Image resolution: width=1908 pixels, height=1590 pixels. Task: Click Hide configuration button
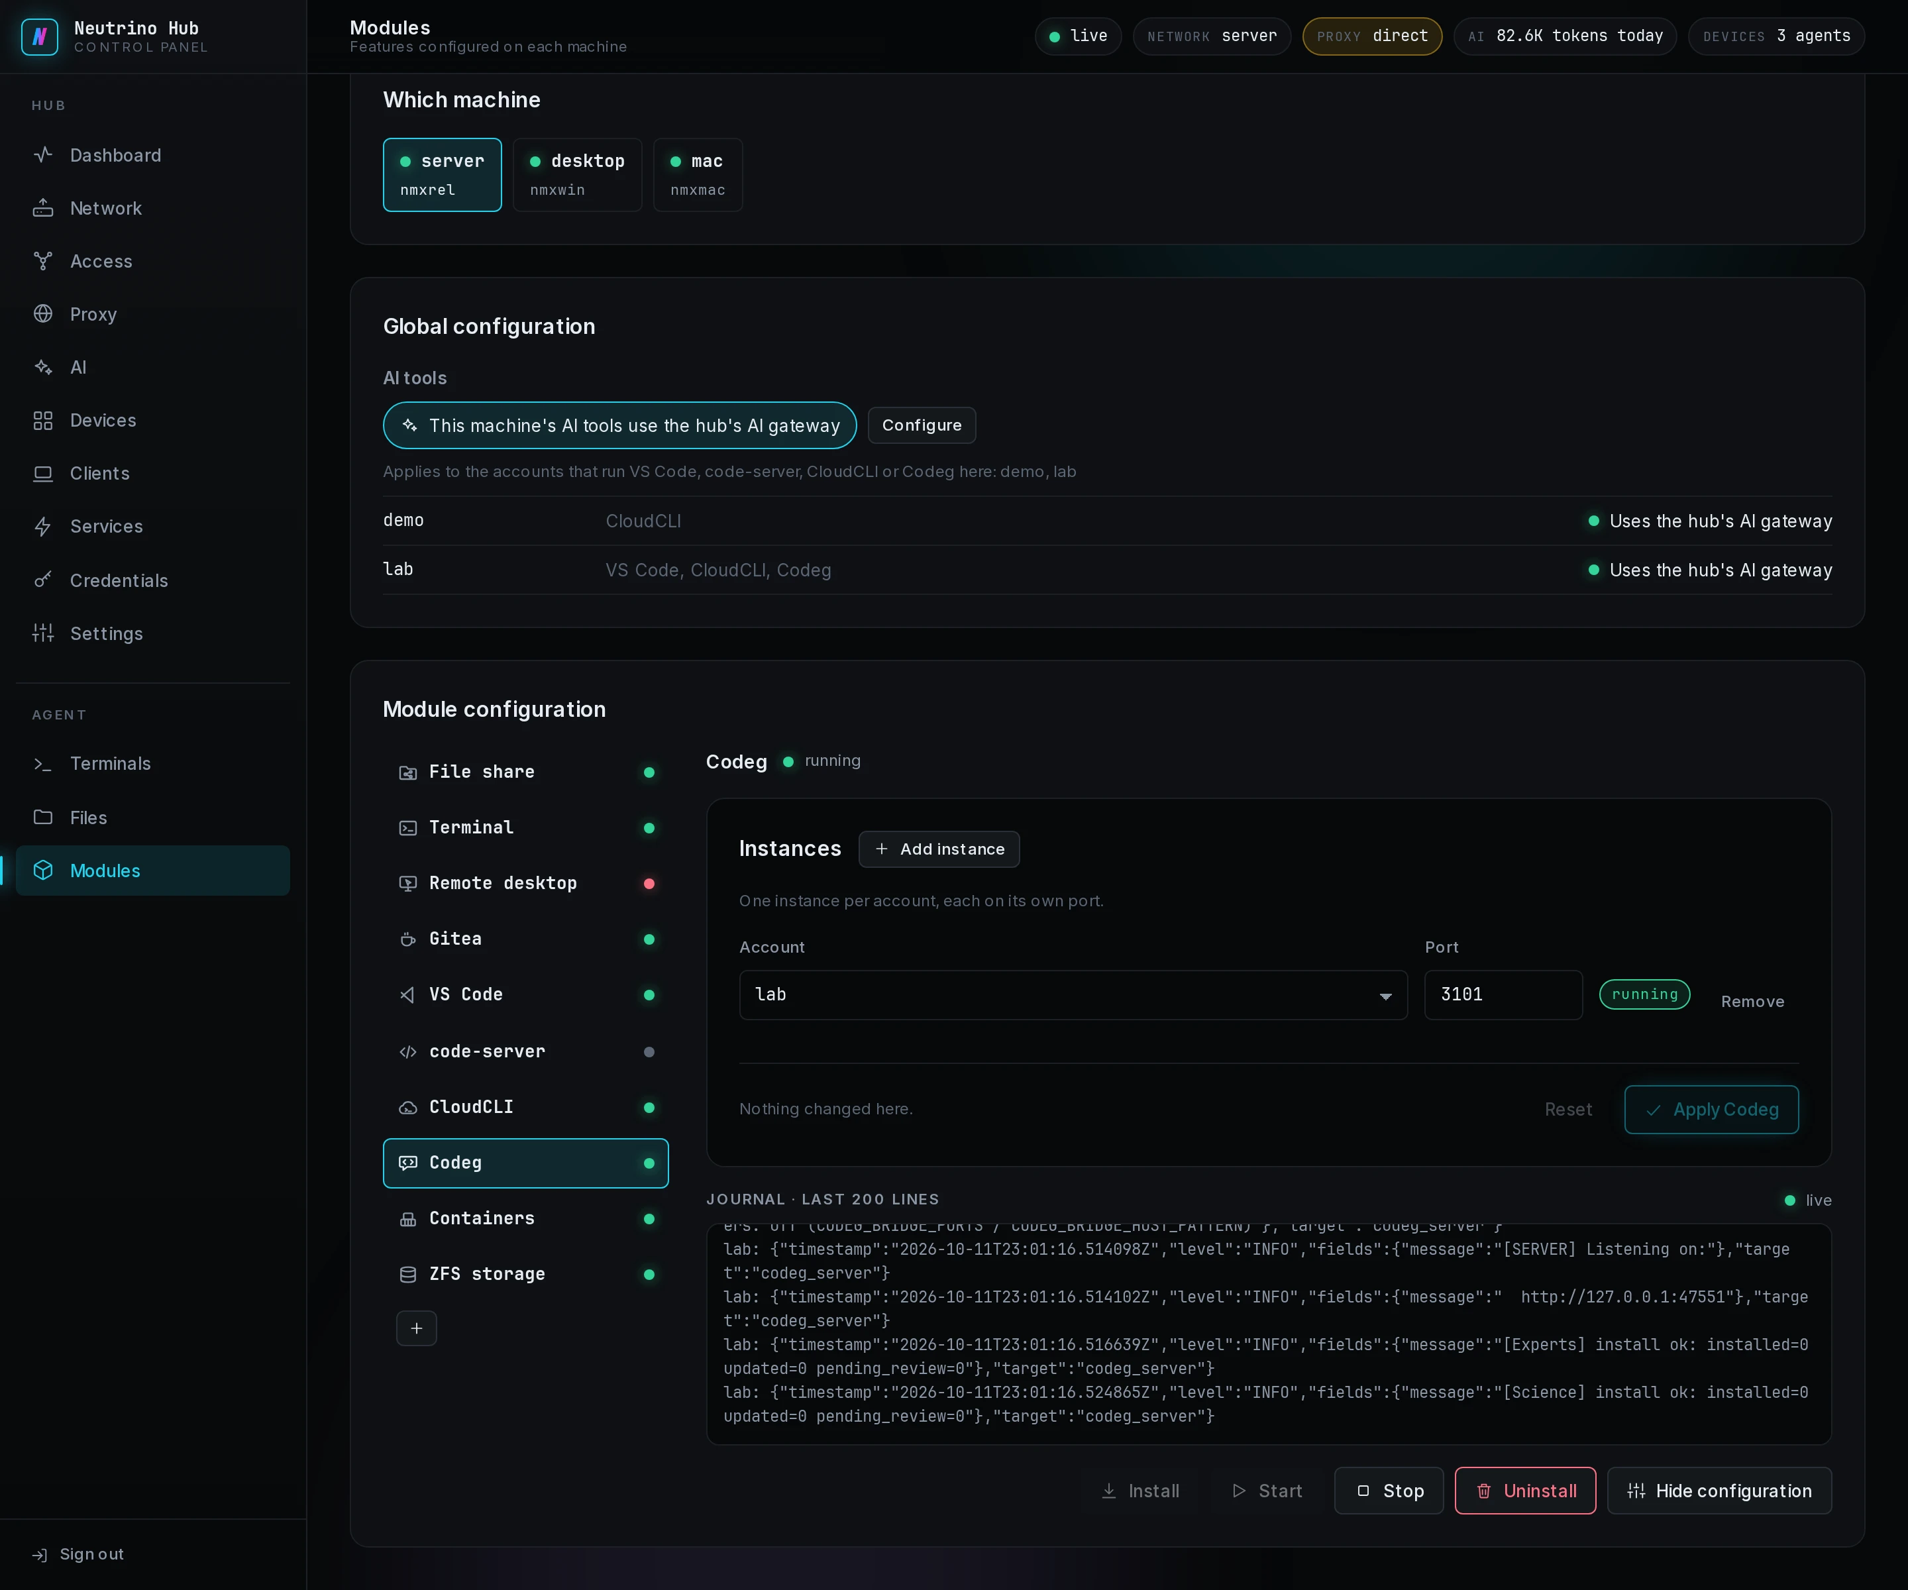pyautogui.click(x=1719, y=1491)
